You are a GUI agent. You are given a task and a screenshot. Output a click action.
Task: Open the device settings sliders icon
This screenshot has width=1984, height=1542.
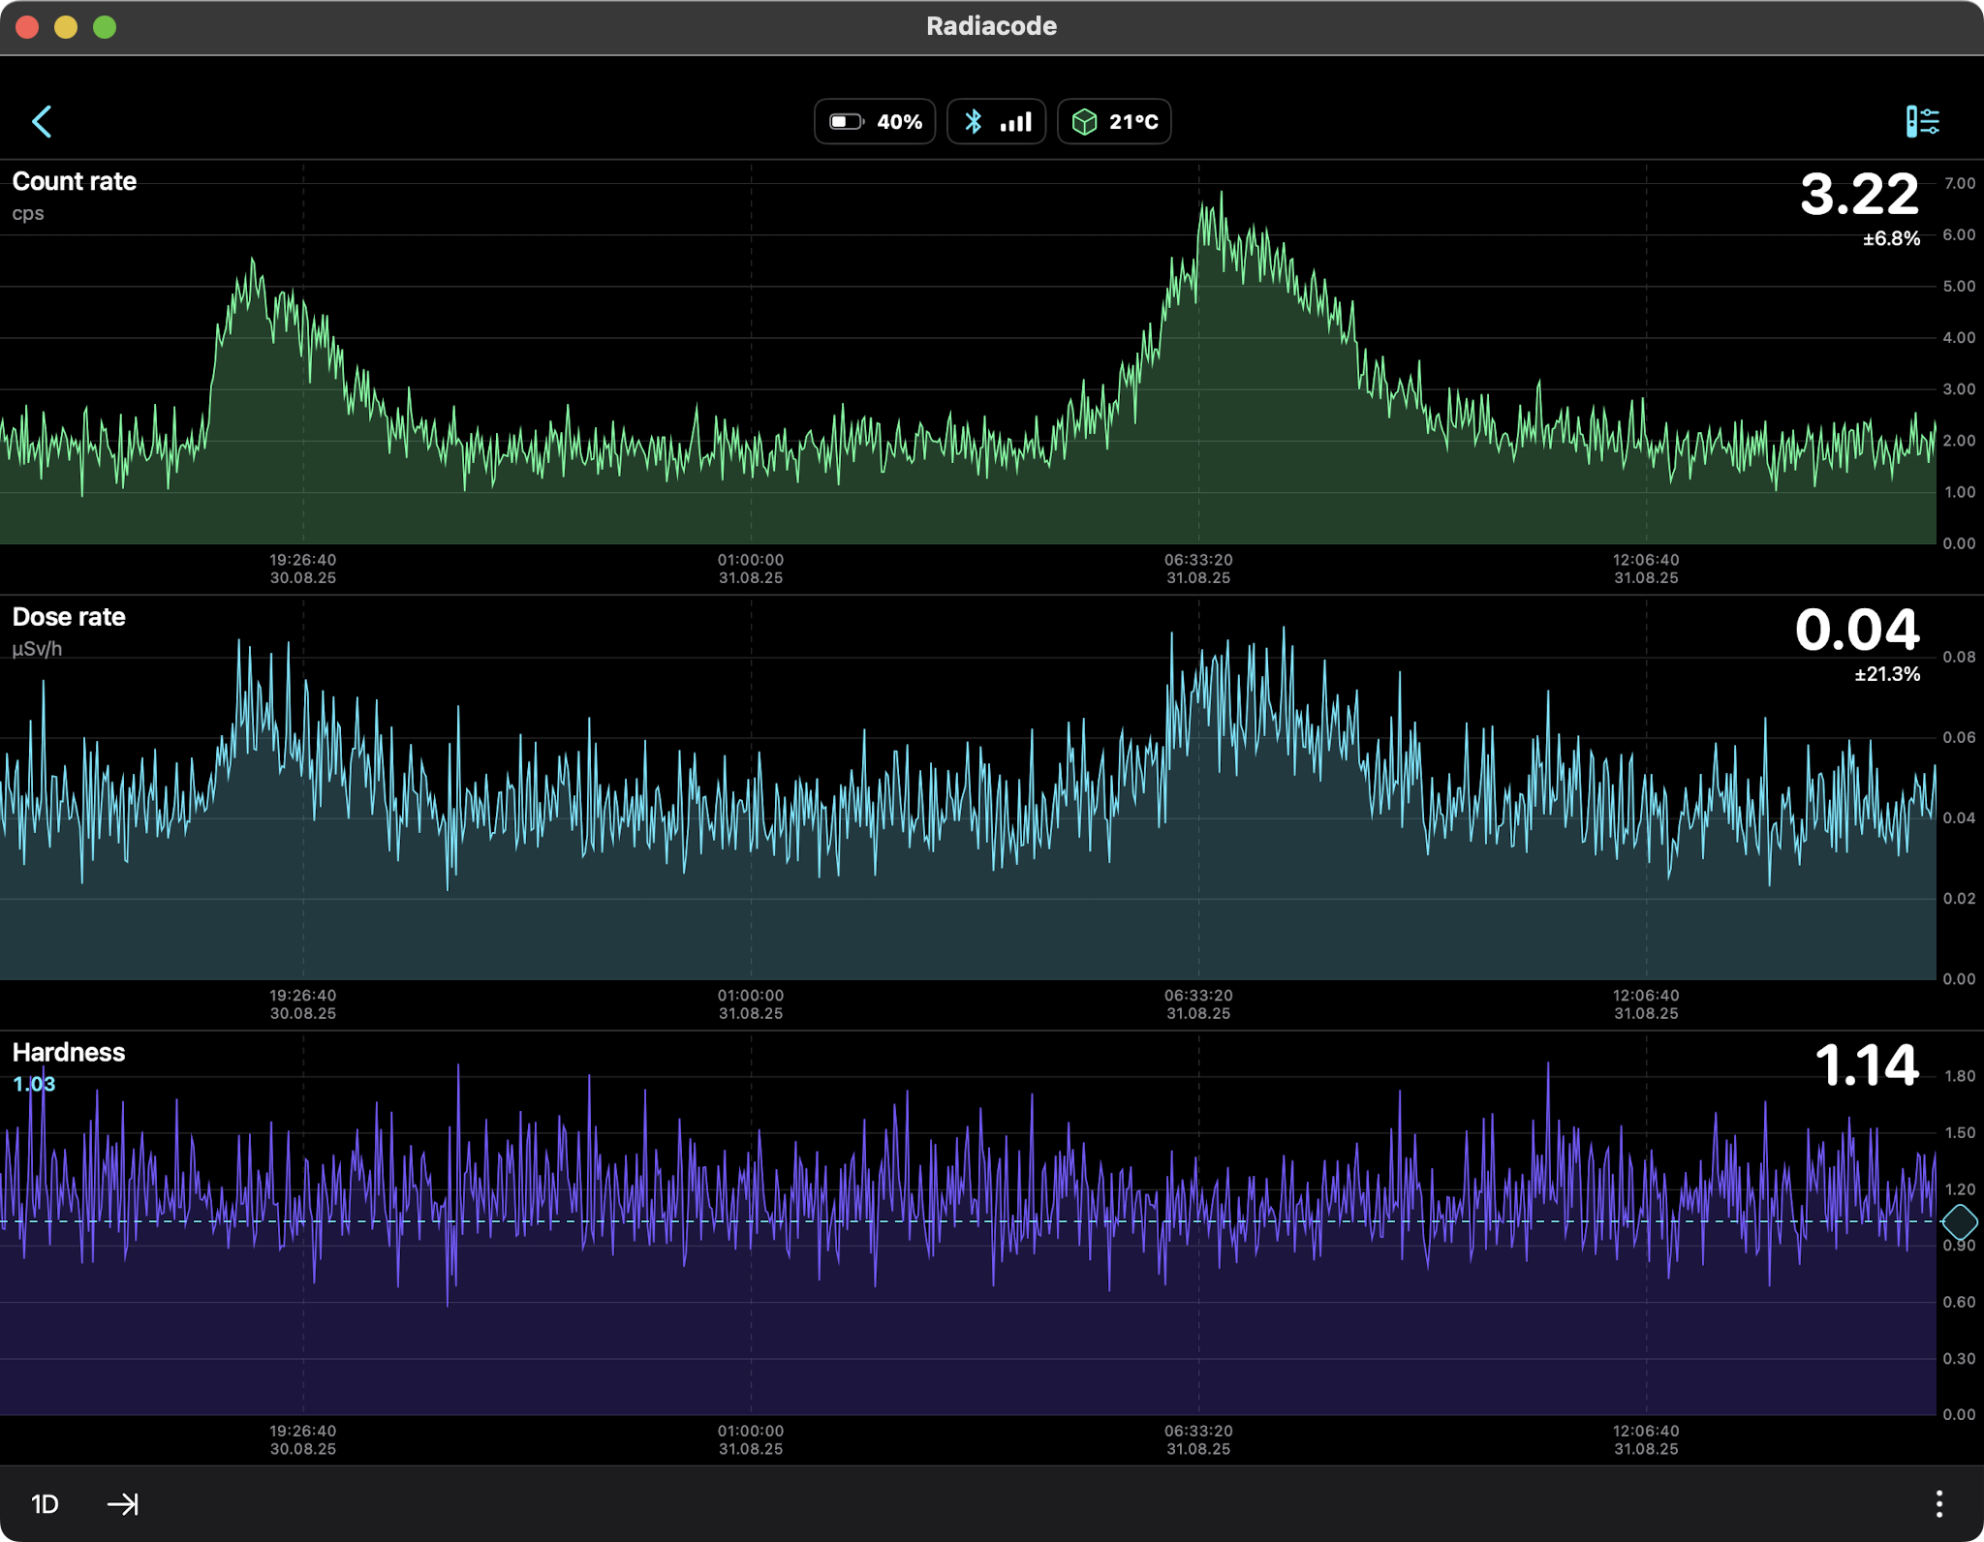coord(1922,122)
